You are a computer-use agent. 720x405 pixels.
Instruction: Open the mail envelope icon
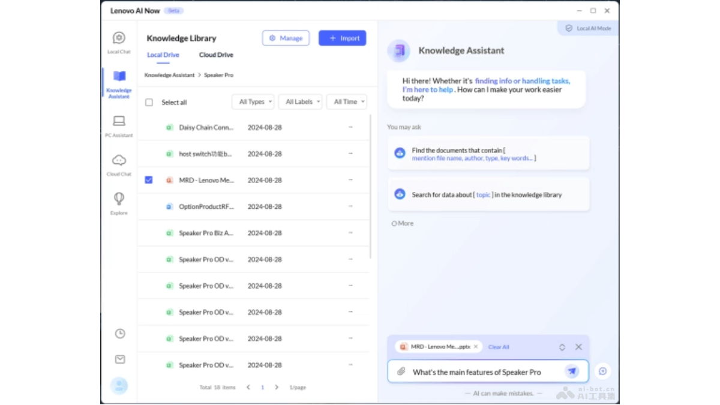point(120,359)
